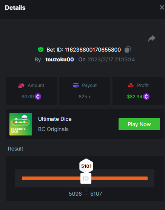Click the purple Payout card icon
Screen dimensions: 165x210
click(x=76, y=85)
